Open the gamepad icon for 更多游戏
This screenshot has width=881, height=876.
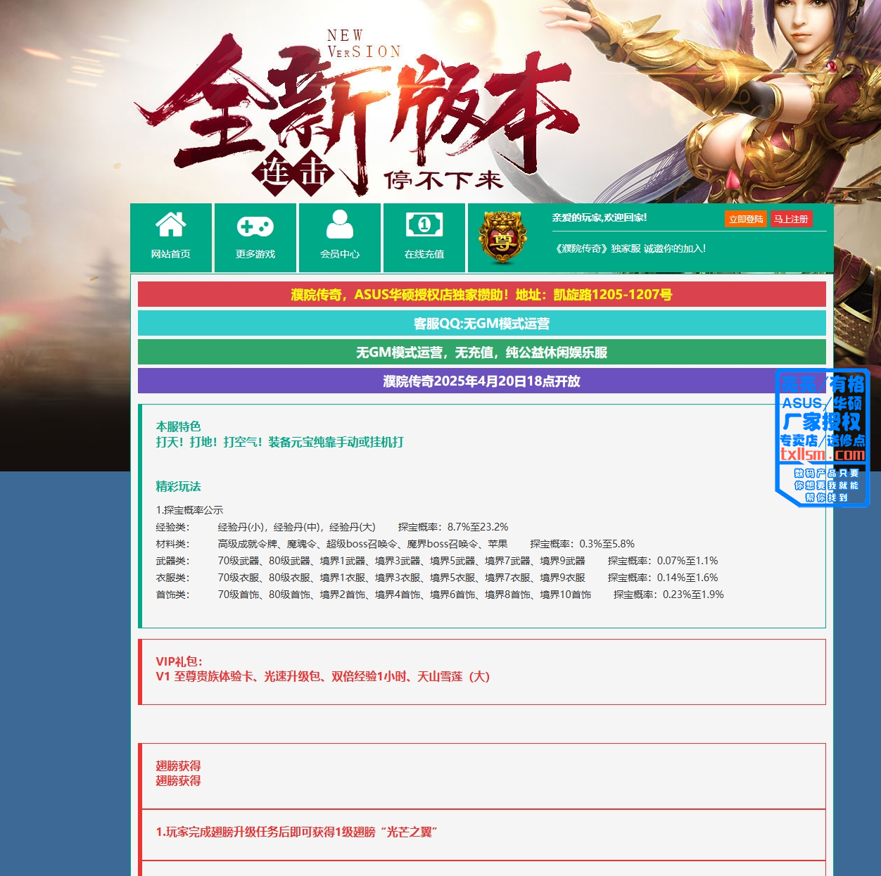tap(255, 227)
